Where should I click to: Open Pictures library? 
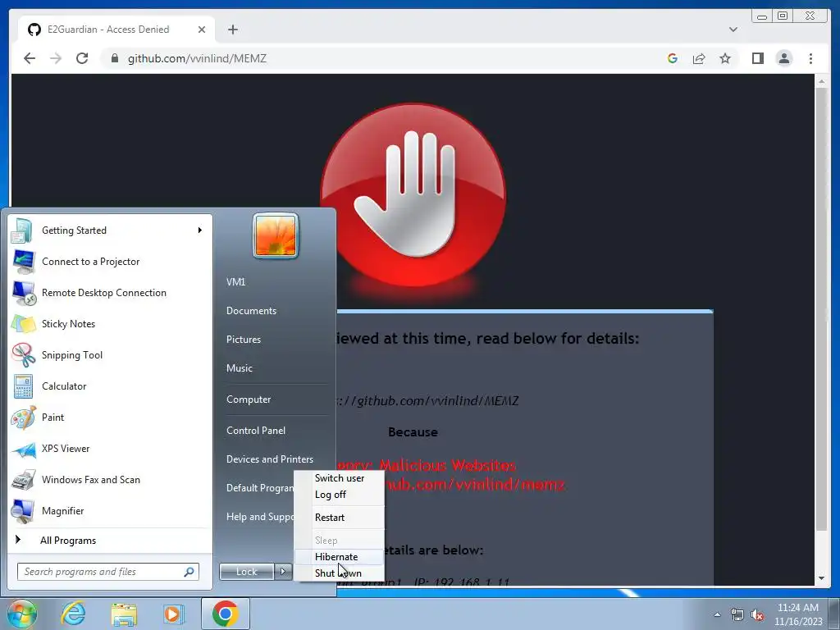pyautogui.click(x=243, y=340)
